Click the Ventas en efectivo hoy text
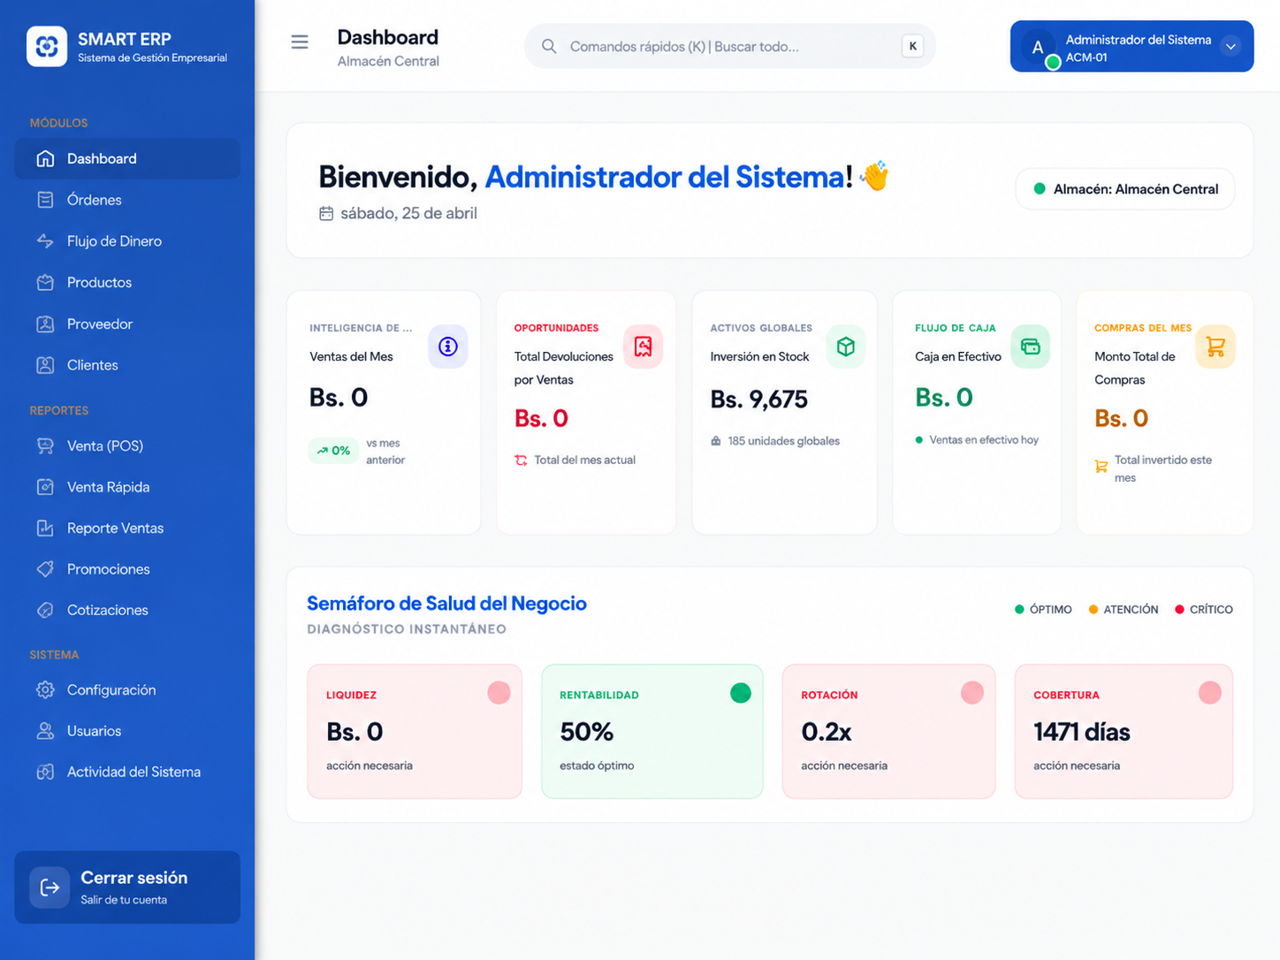Screen dimensions: 1280x960 tap(984, 439)
